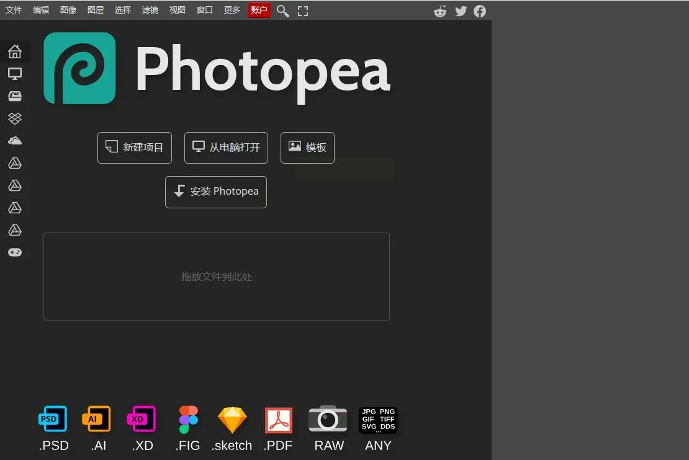Image resolution: width=689 pixels, height=460 pixels.
Task: Click the game controller icon in sidebar
Action: click(15, 252)
